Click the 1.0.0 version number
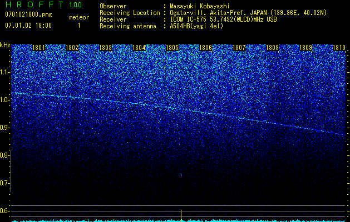 coord(76,5)
